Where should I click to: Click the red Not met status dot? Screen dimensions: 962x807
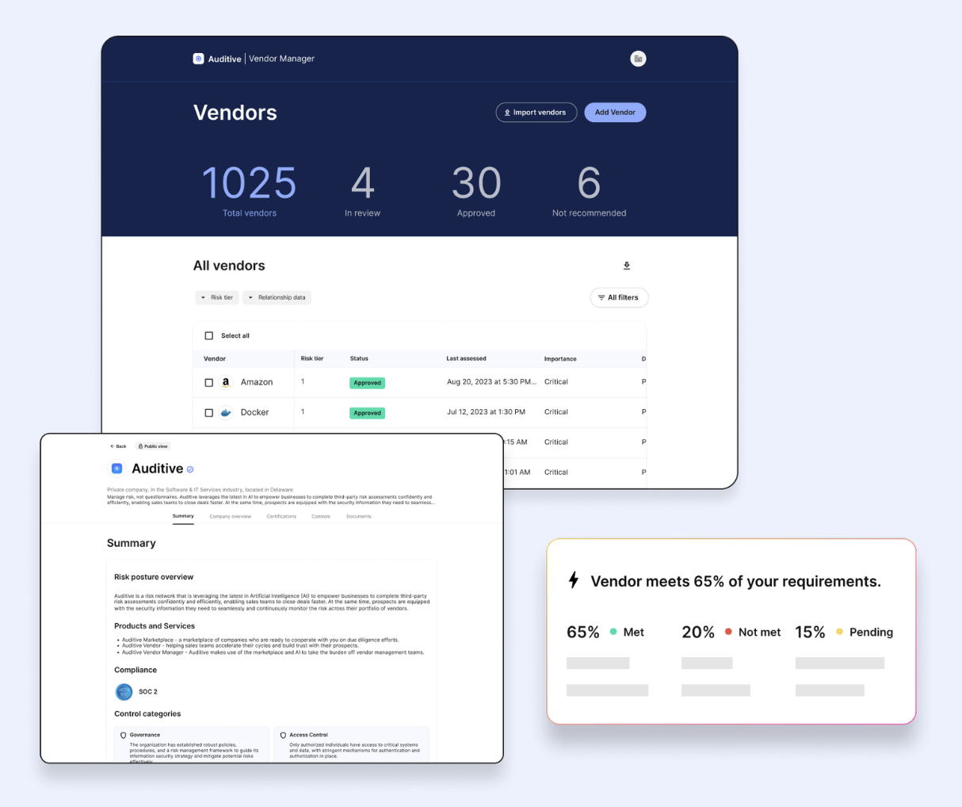(x=728, y=632)
